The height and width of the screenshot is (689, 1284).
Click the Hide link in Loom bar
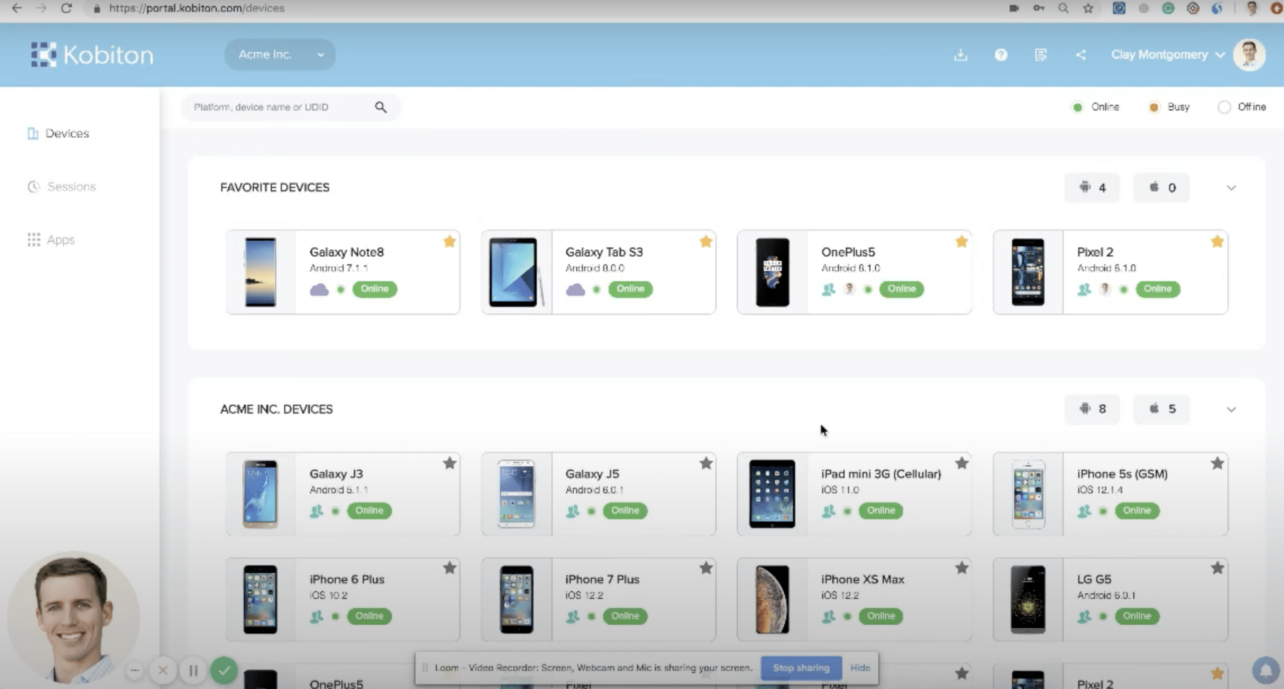click(x=860, y=667)
